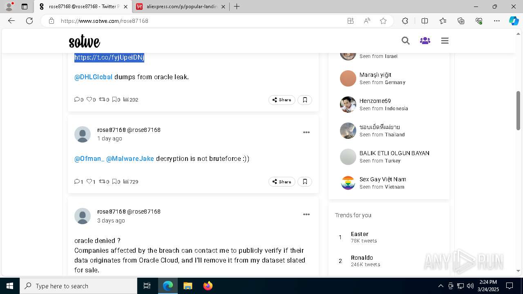Open Maraşlı yiğit profile

(375, 75)
